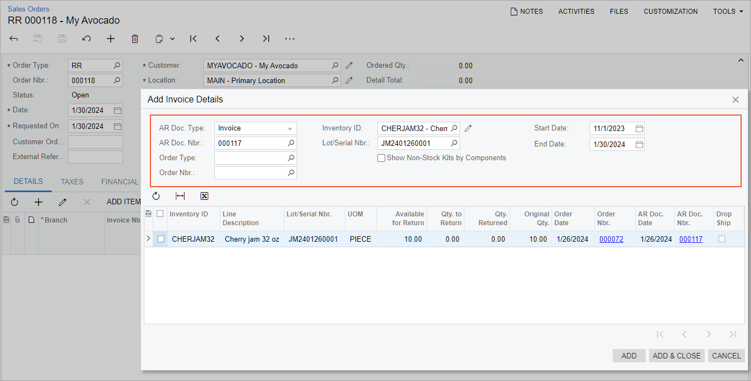Screen dimensions: 751x381
Task: Check the CHERJAM32 row checkbox
Action: pos(161,239)
